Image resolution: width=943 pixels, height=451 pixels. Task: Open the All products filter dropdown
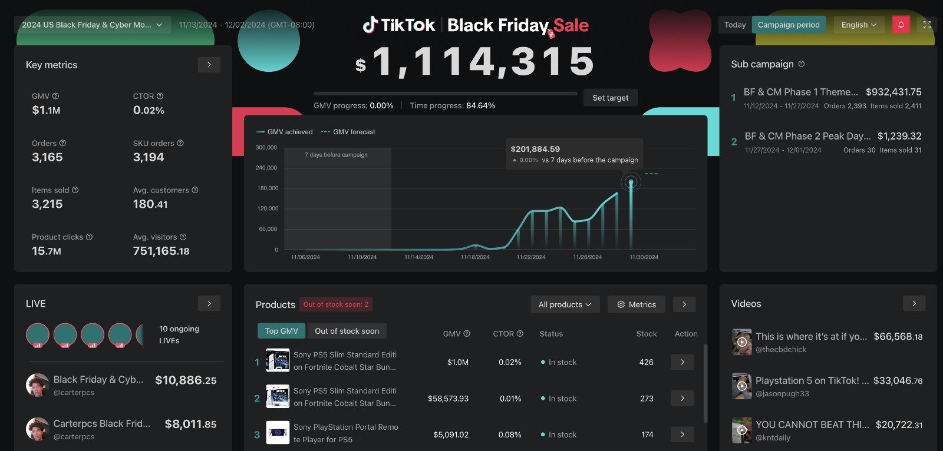coord(564,304)
